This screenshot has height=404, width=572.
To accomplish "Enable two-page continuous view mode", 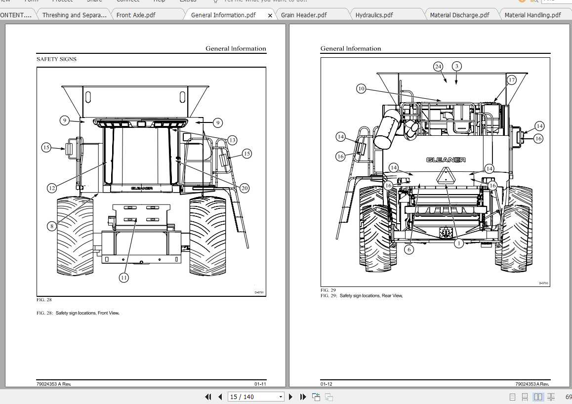I will point(551,397).
